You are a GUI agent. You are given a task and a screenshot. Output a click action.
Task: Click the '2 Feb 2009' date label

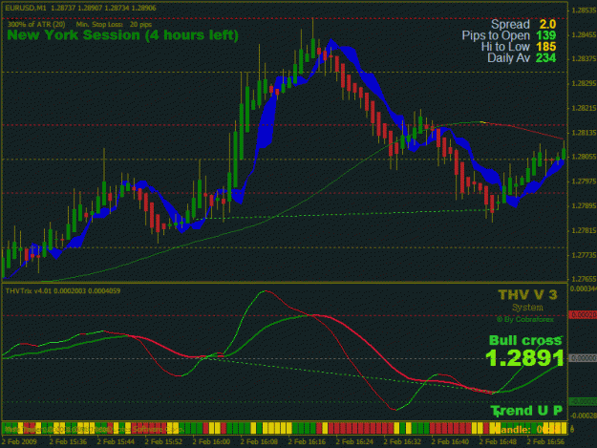19,441
